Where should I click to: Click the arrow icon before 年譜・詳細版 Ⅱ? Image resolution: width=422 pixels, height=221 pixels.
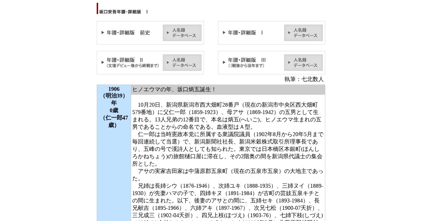(x=103, y=62)
